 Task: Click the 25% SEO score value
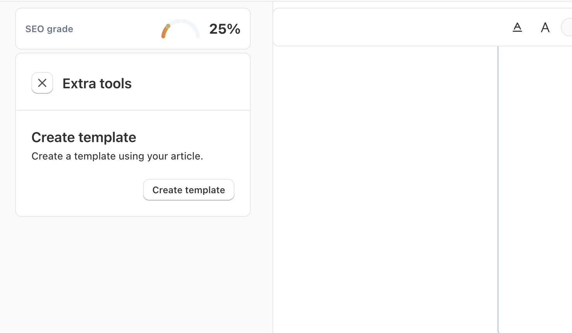[225, 29]
